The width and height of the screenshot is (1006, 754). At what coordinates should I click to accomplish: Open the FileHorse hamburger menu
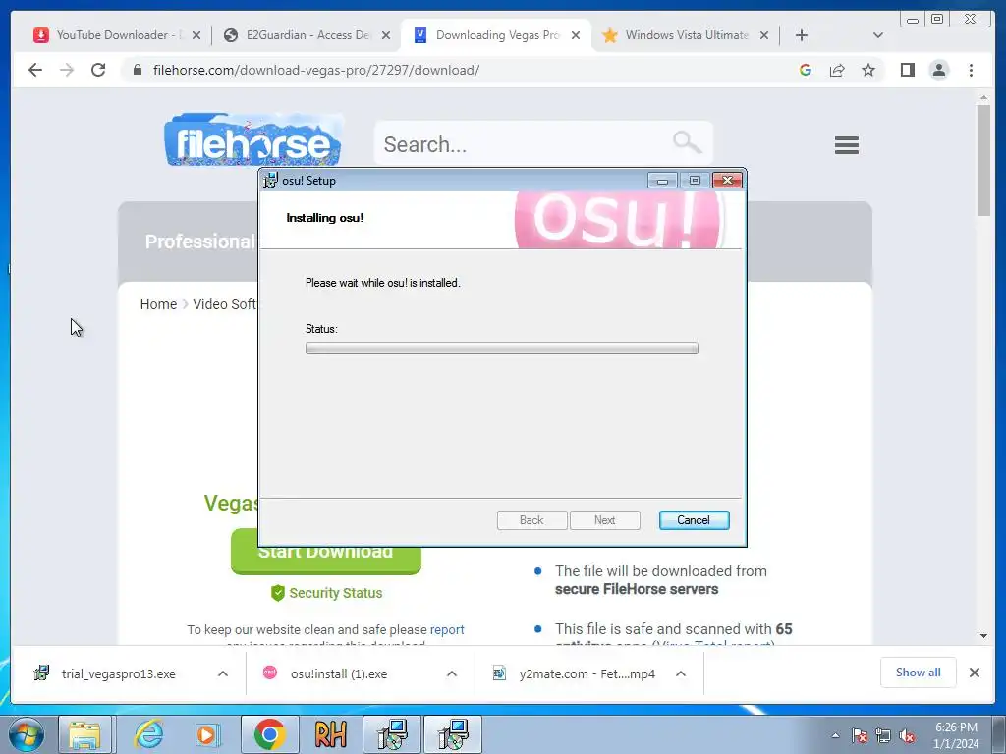[846, 145]
